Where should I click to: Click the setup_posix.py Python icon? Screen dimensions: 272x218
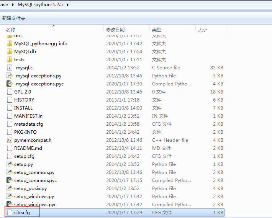10,188
